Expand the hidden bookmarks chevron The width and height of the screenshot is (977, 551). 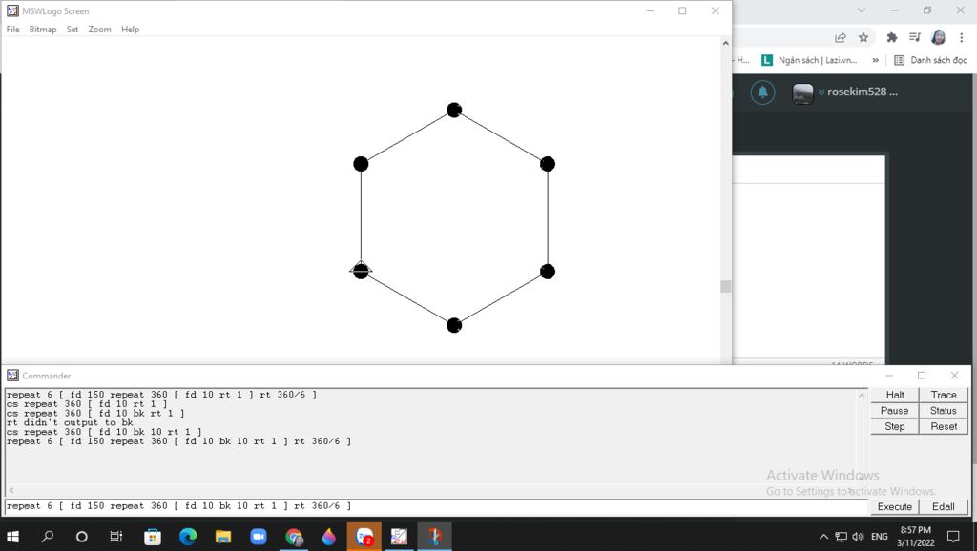click(x=876, y=60)
